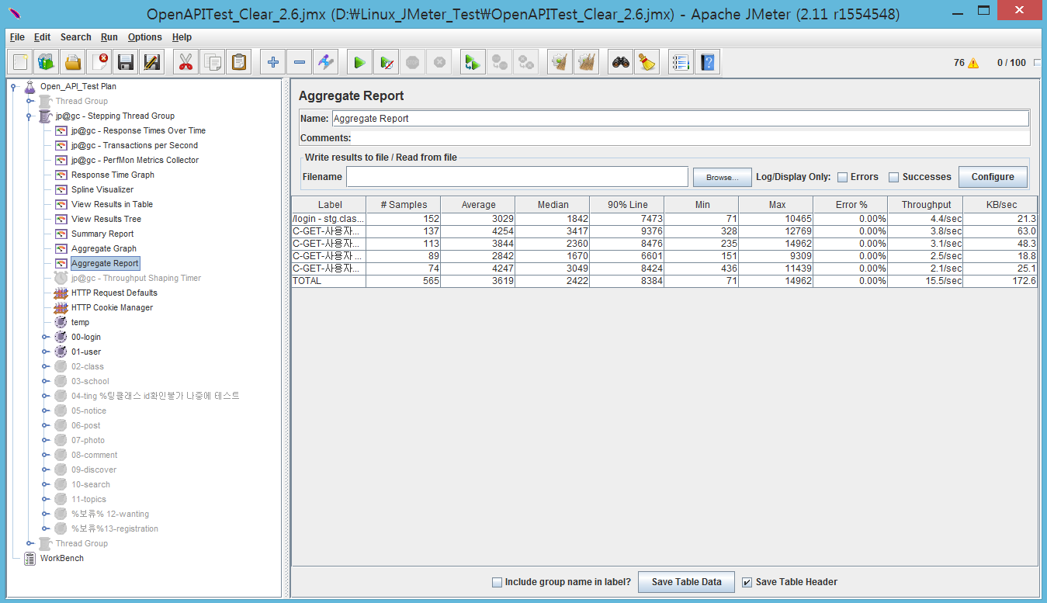1047x603 pixels.
Task: Click the Save As floppy-with-pencil icon
Action: point(151,63)
